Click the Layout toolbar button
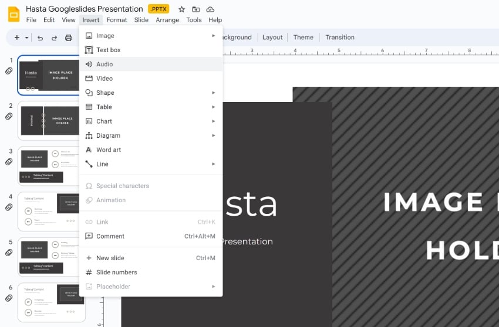This screenshot has height=327, width=499. point(272,38)
